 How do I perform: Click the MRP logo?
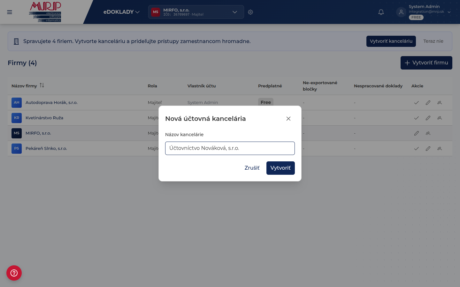[45, 12]
